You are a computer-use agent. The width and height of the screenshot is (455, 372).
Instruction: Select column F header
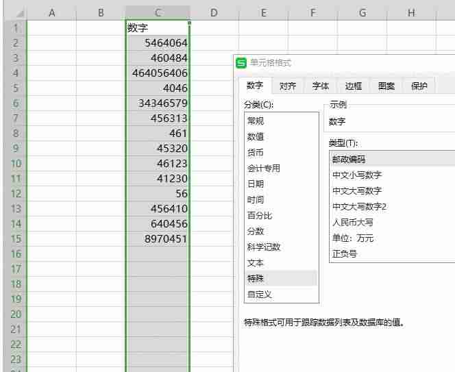click(312, 13)
